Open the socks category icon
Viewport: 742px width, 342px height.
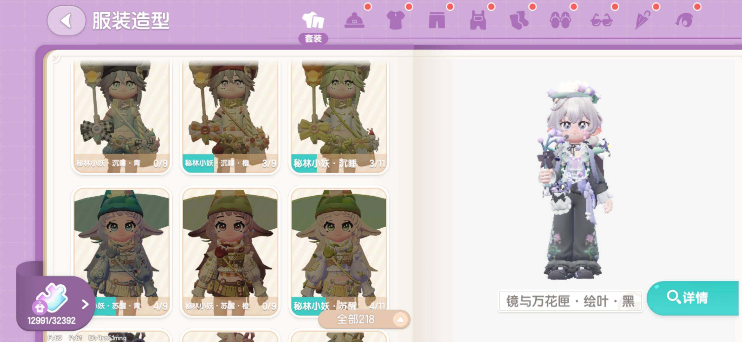pos(519,21)
